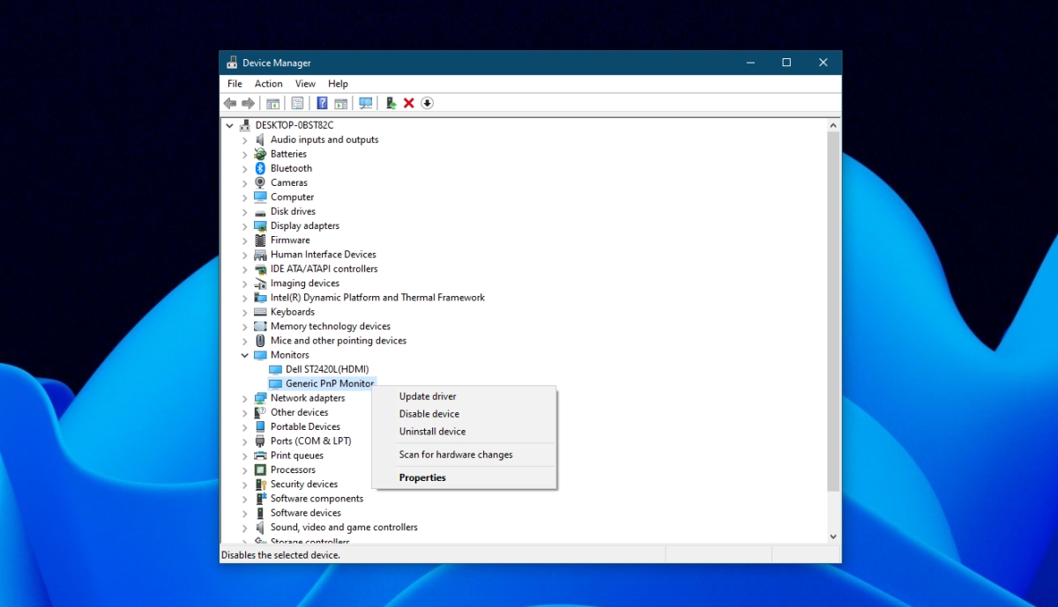The width and height of the screenshot is (1058, 607).
Task: Click Scan for hardware changes toolbar icon
Action: click(x=366, y=103)
